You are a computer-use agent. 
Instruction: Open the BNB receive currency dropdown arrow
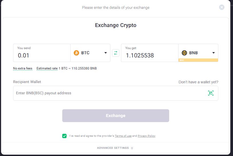coord(213,53)
